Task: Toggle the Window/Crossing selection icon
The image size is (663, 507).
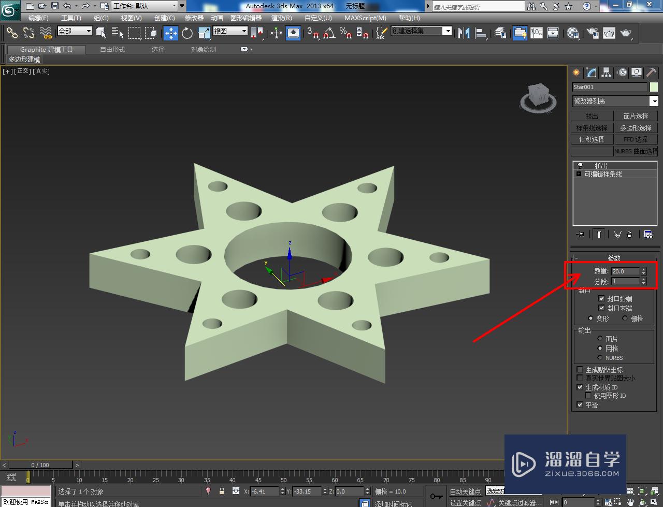Action: tap(151, 33)
